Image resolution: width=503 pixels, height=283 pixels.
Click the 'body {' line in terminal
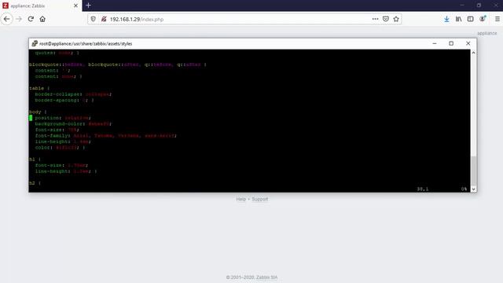(x=38, y=112)
